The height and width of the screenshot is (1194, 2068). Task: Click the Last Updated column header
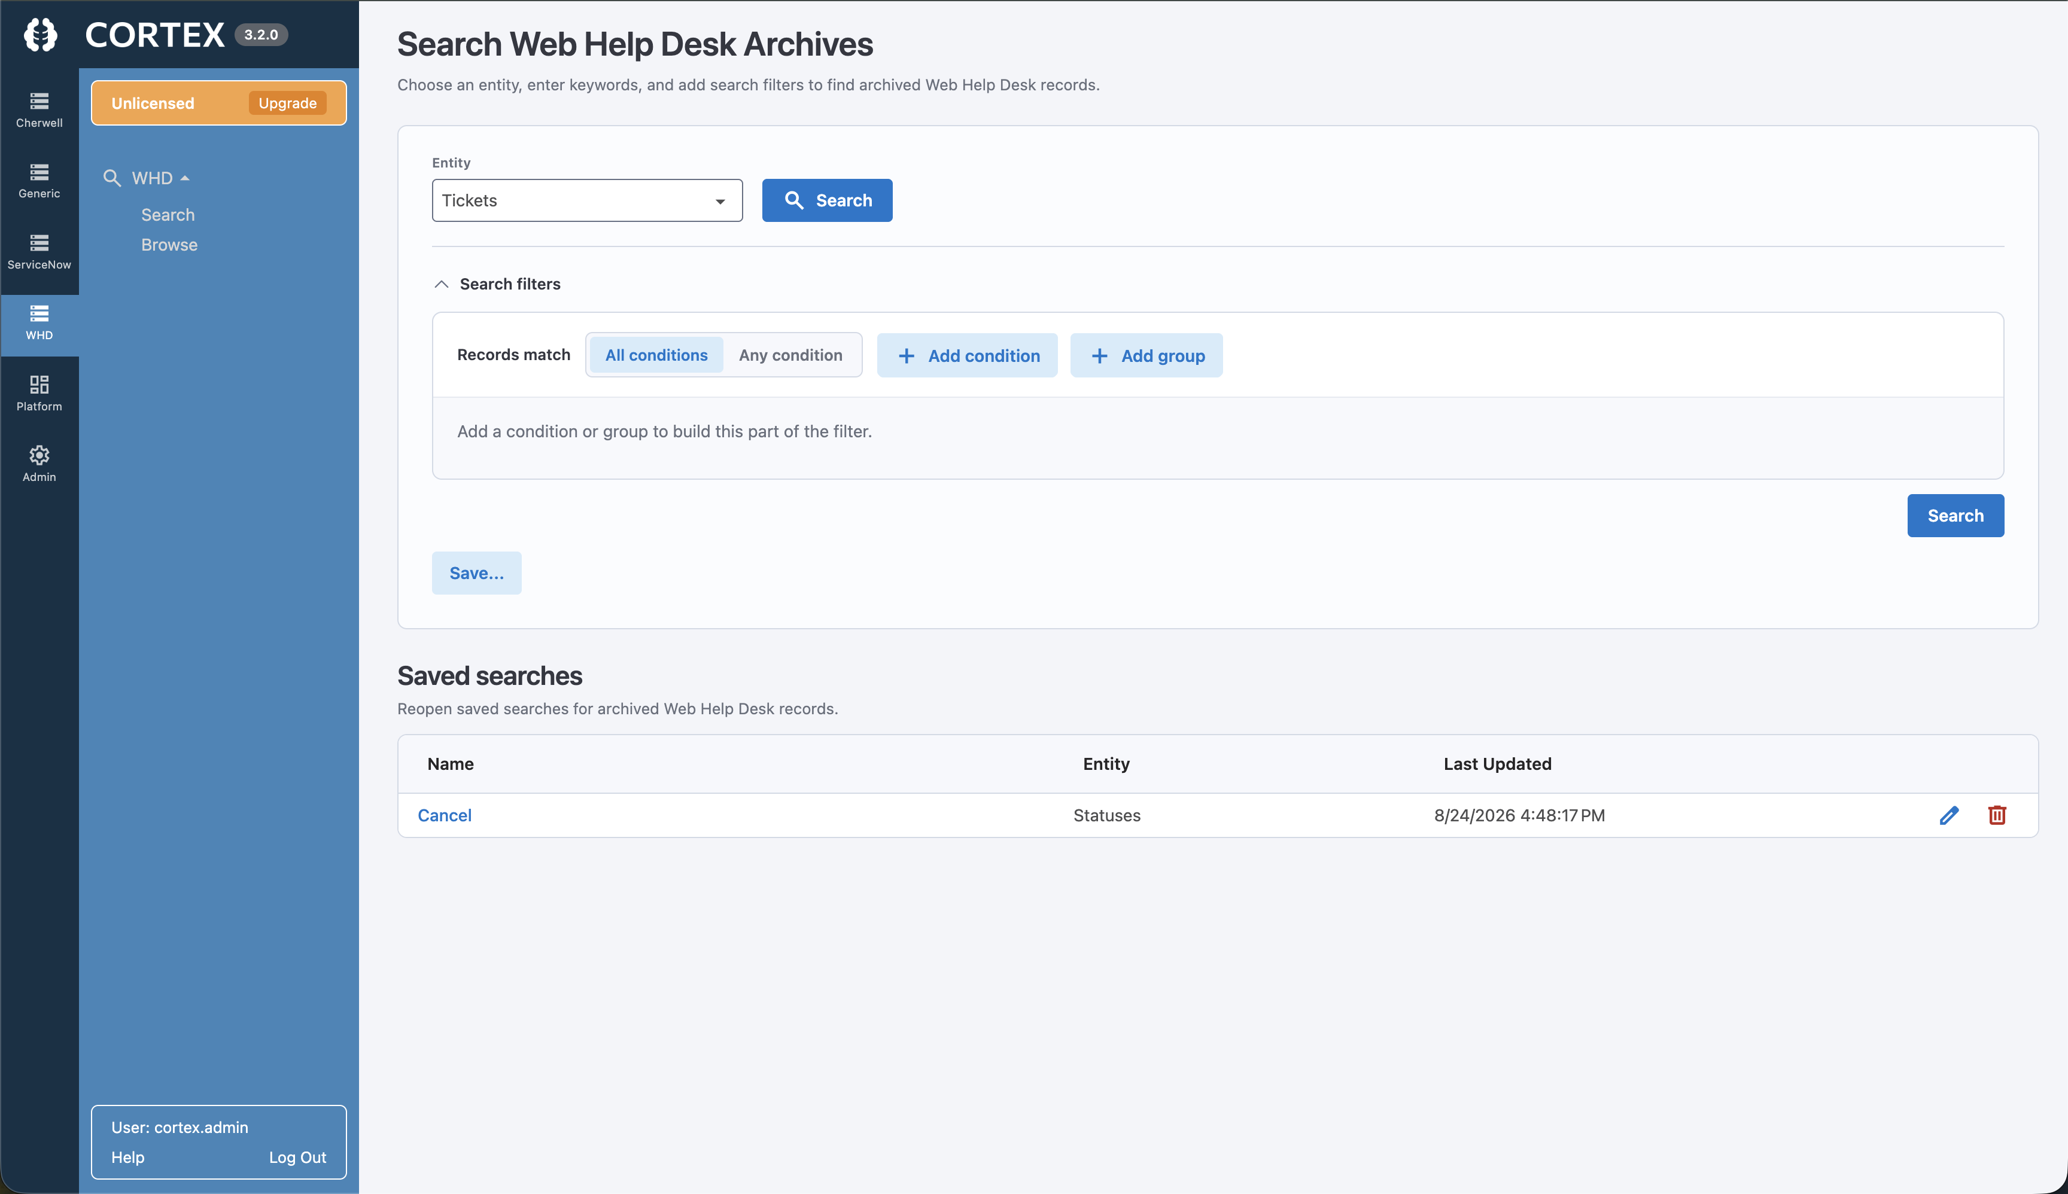click(x=1497, y=763)
